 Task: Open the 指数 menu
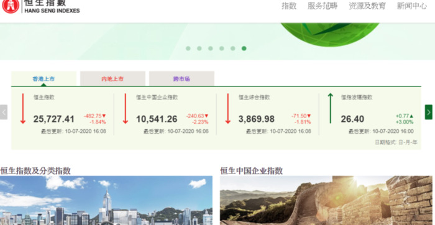tap(289, 6)
